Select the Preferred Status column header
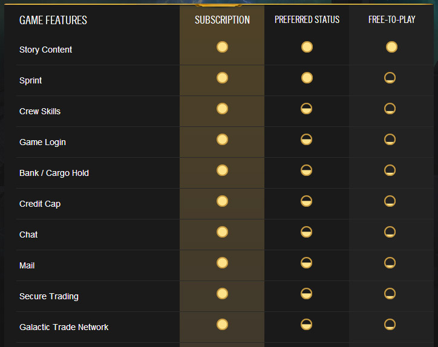438x347 pixels. [307, 20]
